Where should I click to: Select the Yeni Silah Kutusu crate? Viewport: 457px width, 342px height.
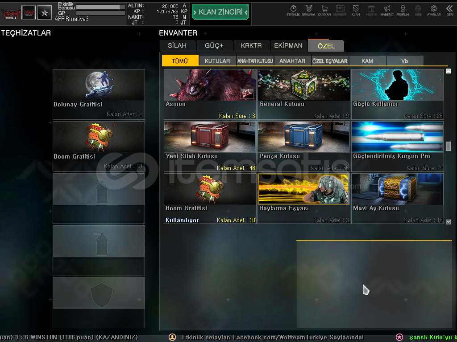click(x=210, y=147)
